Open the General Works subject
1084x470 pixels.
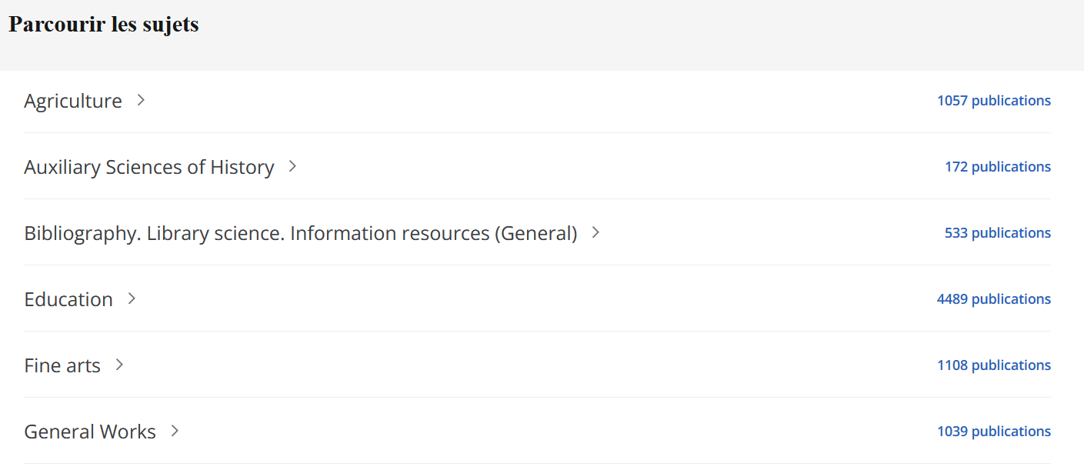coord(90,432)
